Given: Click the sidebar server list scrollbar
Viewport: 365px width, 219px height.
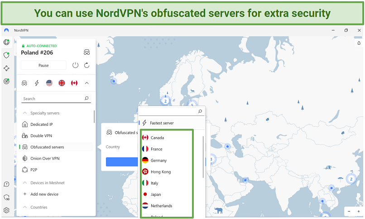Looking at the screenshot, I should tap(94, 116).
